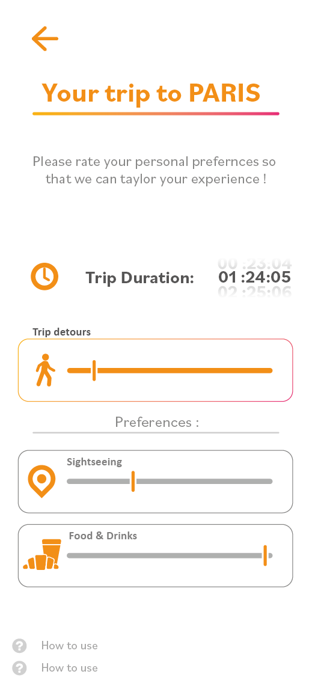Pick the earlier 00:23:04 duration above
This screenshot has width=312, height=689.
pyautogui.click(x=254, y=264)
